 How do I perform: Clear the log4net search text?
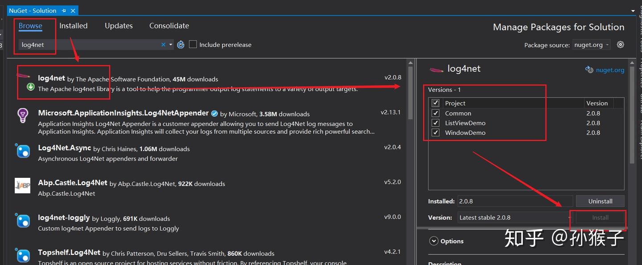[163, 44]
